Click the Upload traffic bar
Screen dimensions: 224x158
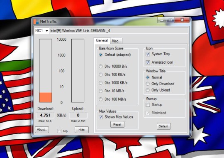78,71
